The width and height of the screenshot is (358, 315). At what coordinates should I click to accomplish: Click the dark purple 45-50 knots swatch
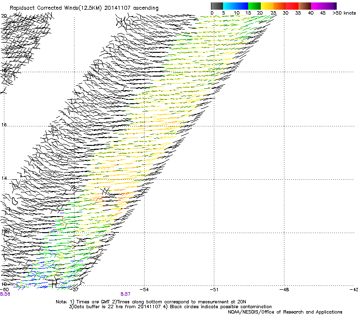coord(330,6)
